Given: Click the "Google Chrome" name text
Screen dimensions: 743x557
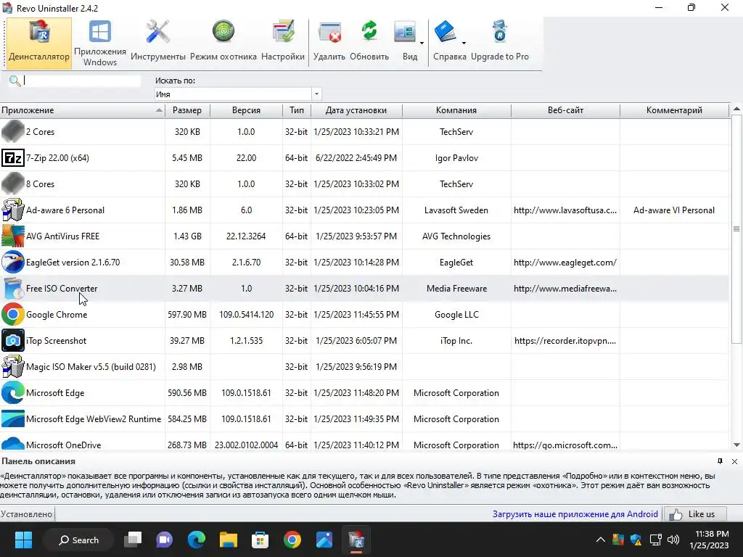Looking at the screenshot, I should point(57,315).
